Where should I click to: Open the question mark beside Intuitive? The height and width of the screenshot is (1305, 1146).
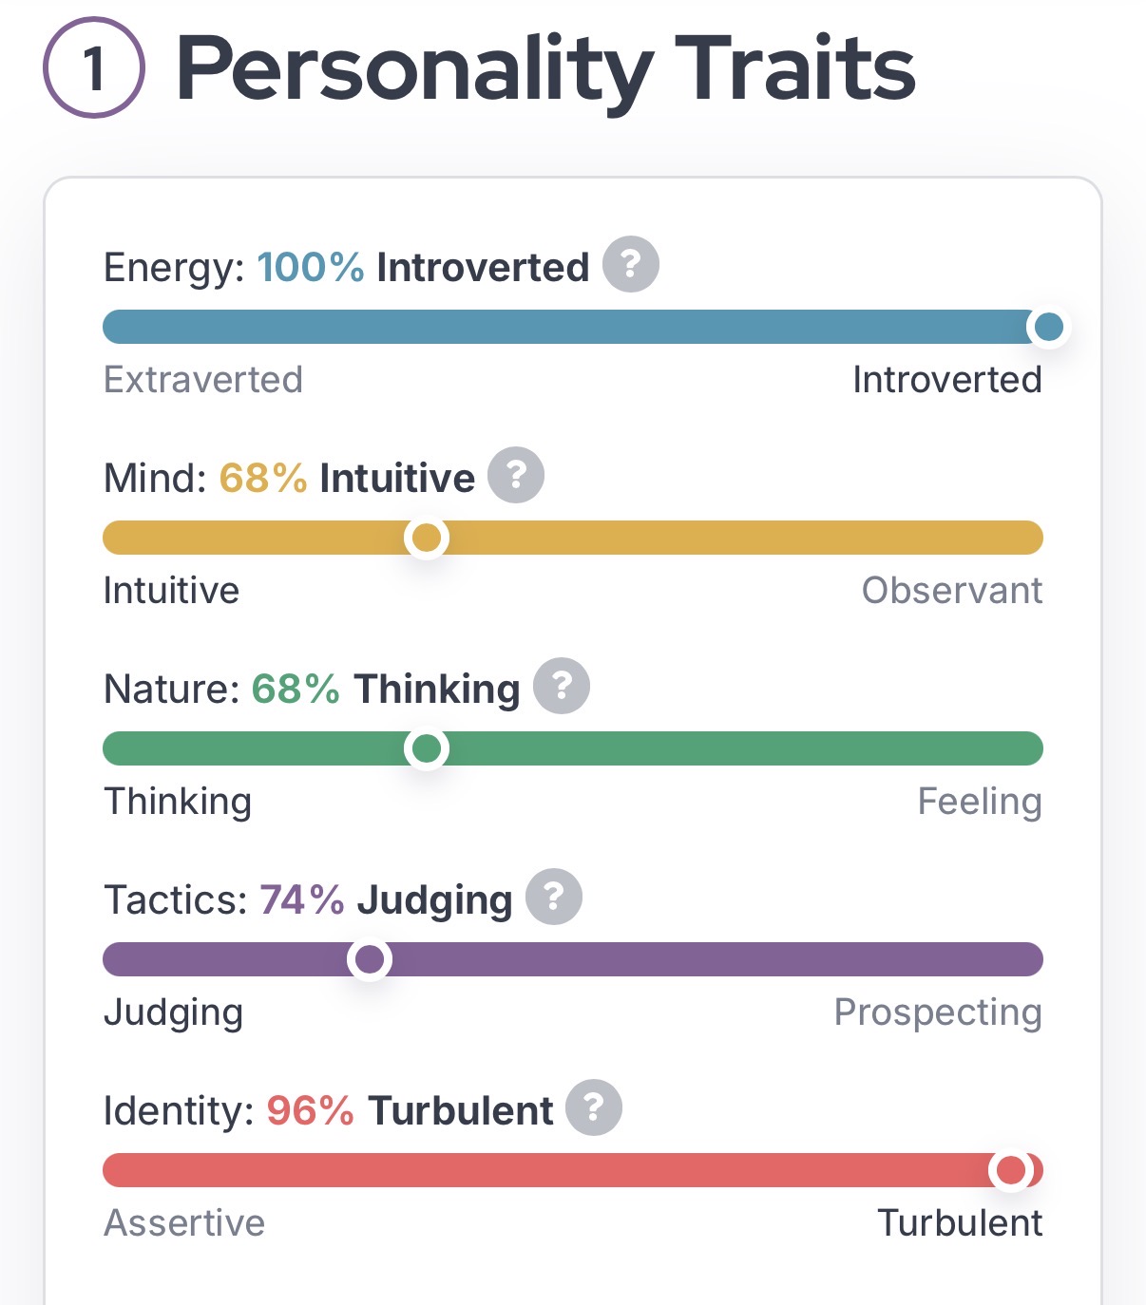tap(516, 475)
